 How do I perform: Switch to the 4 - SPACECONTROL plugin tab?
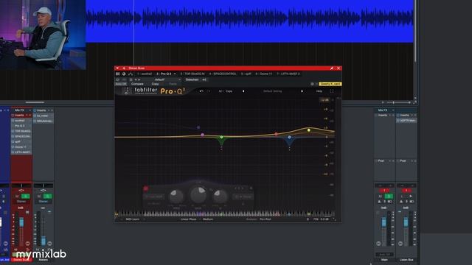point(223,74)
